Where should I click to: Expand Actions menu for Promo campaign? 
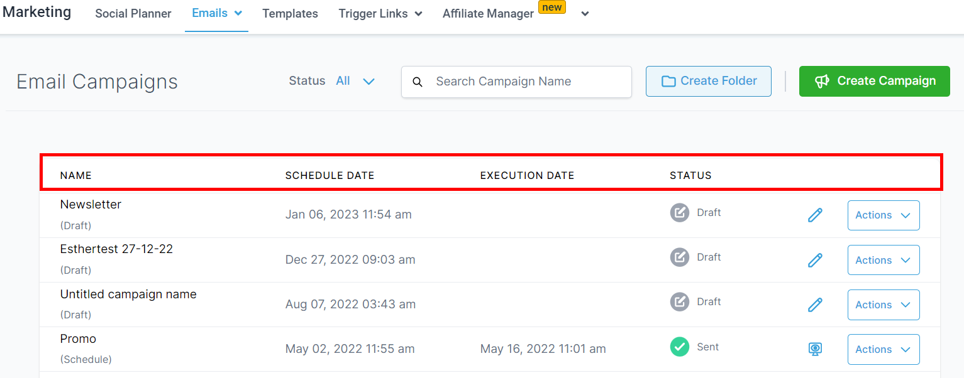(x=883, y=349)
